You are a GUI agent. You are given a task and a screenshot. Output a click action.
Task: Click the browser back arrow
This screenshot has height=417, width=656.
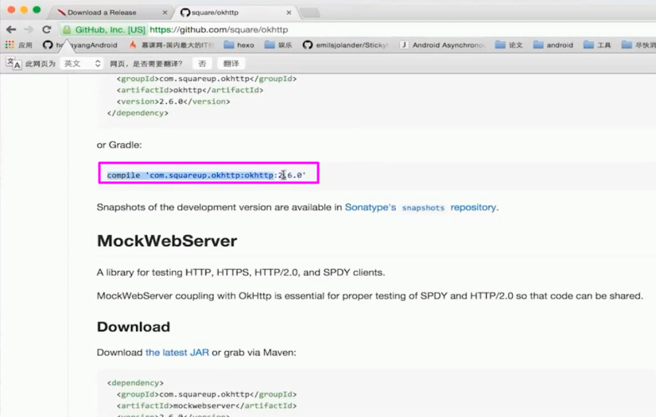[11, 29]
